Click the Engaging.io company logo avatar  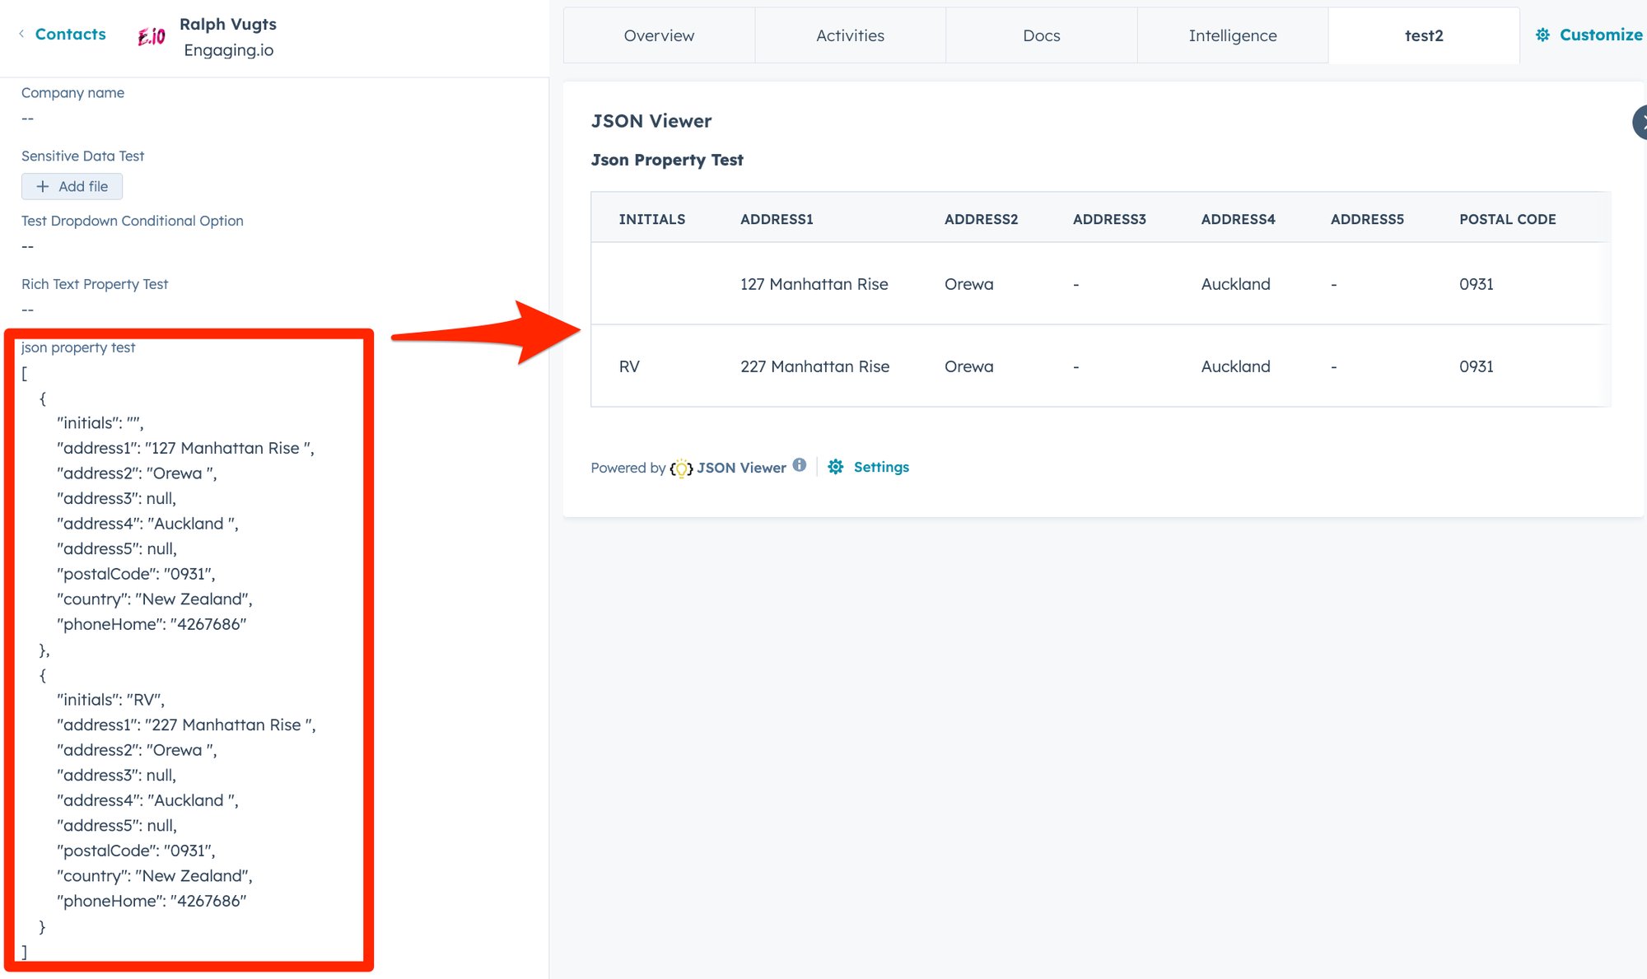point(152,36)
